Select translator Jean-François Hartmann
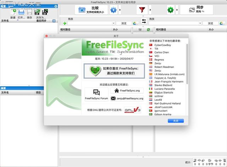The height and width of the screenshot is (167, 227). [169, 82]
